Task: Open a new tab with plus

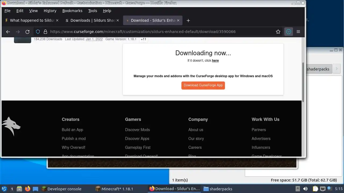Action: [x=188, y=20]
